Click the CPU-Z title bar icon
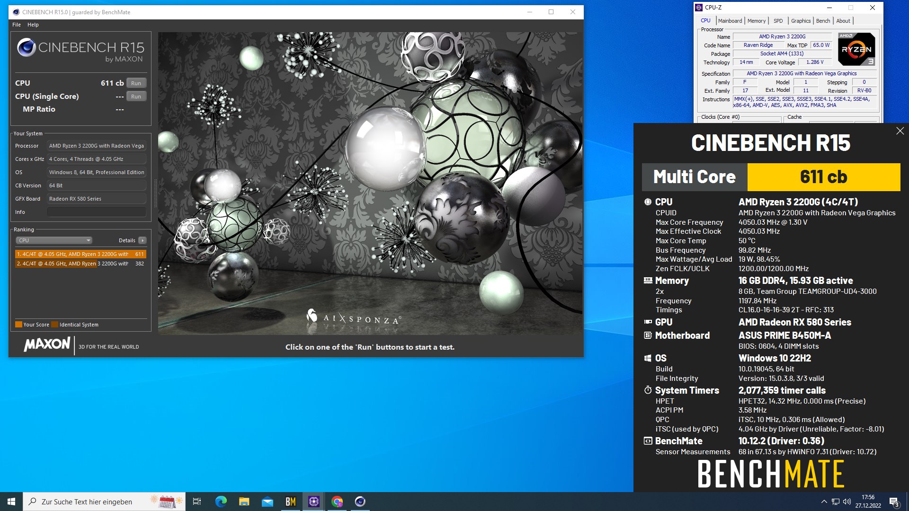This screenshot has height=511, width=909. point(699,8)
